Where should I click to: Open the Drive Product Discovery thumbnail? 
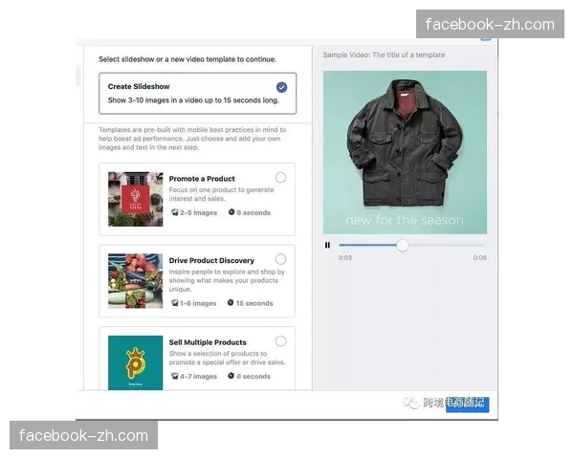coord(136,281)
